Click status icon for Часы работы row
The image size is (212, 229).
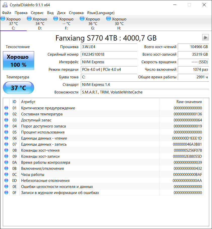(x=6, y=174)
